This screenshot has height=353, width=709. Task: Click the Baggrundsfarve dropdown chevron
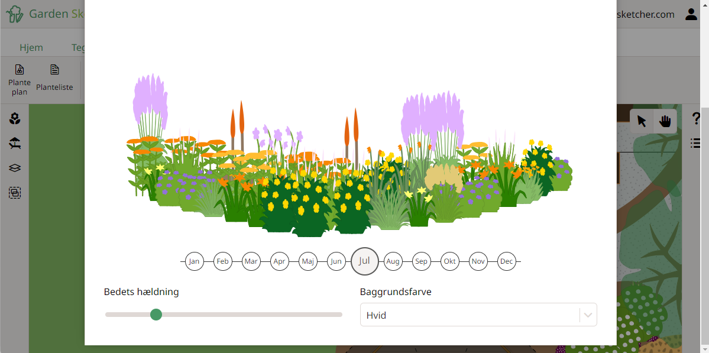[x=587, y=314]
